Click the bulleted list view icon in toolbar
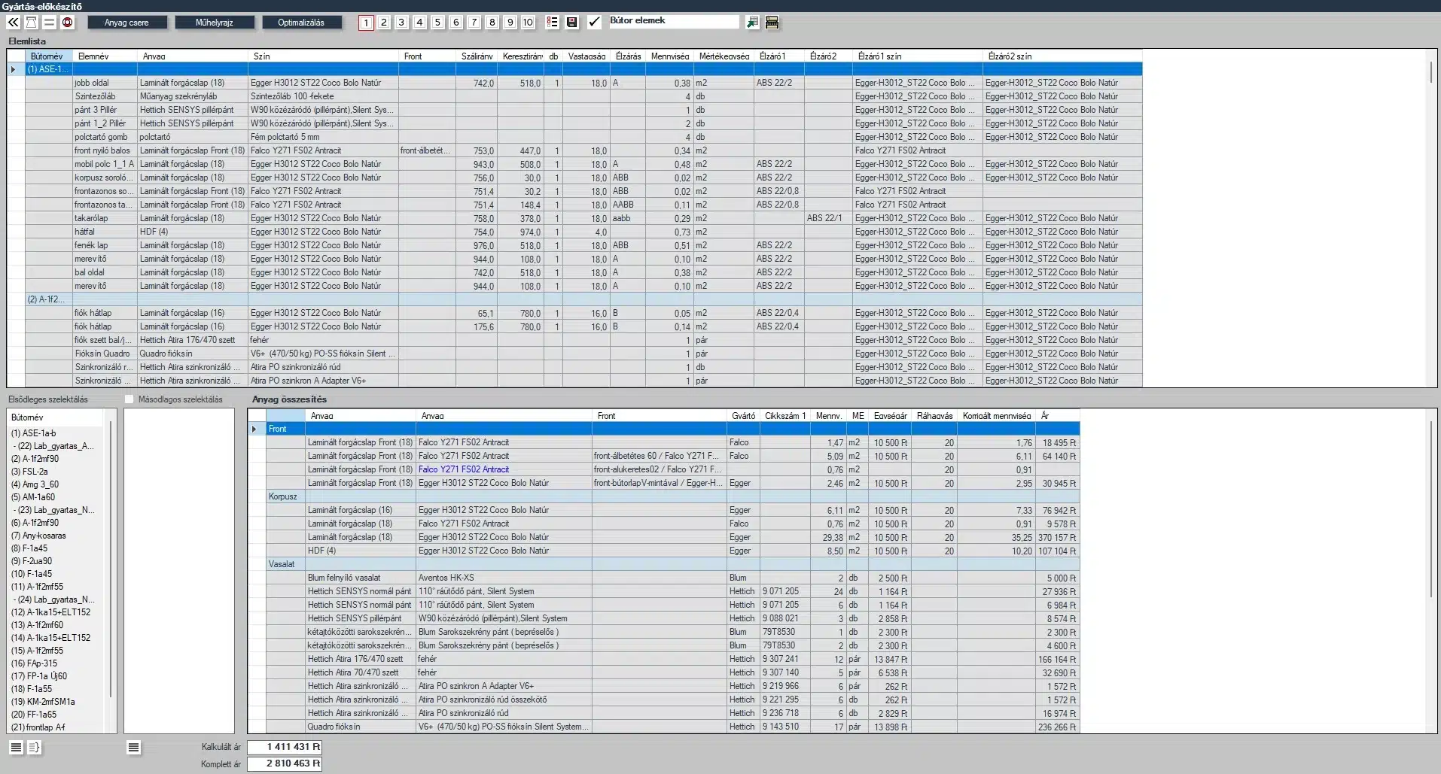This screenshot has height=774, width=1441. [x=553, y=23]
